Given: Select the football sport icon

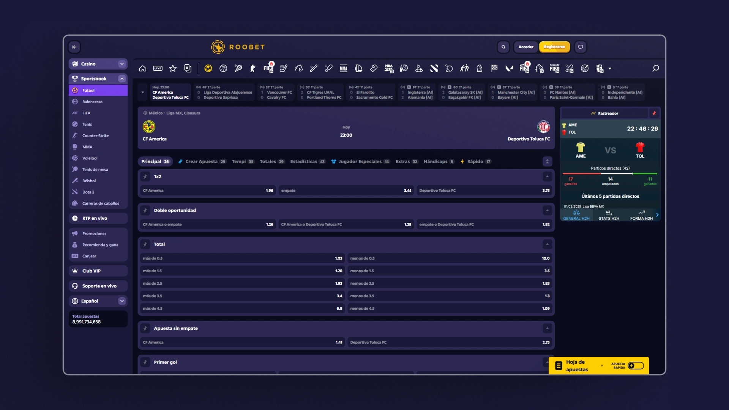Looking at the screenshot, I should 208,68.
